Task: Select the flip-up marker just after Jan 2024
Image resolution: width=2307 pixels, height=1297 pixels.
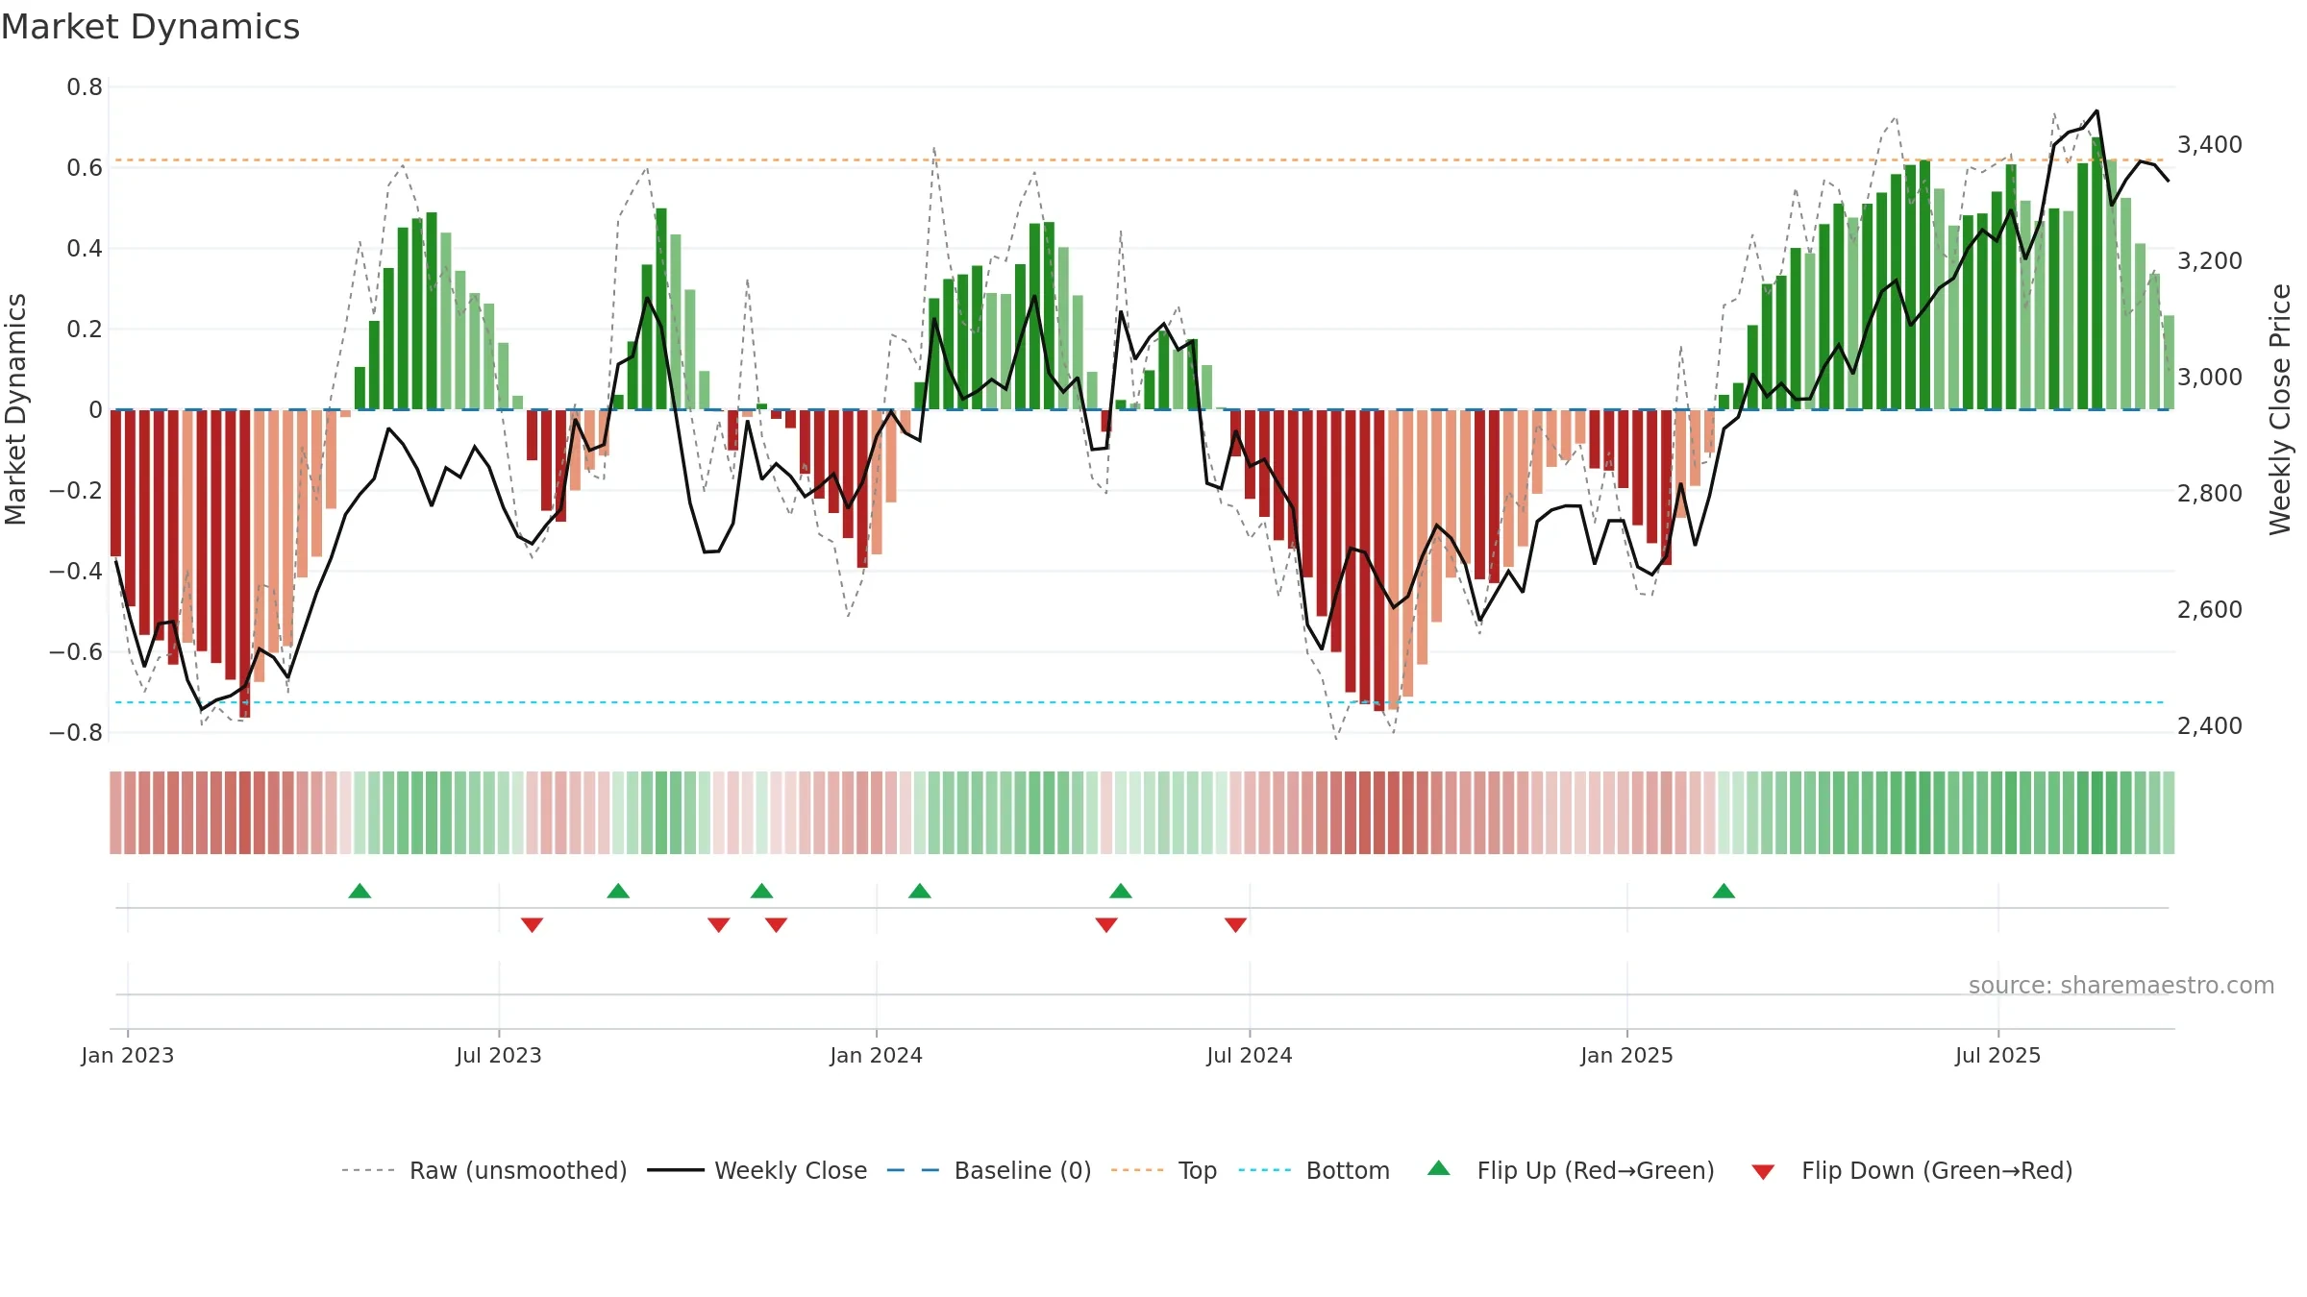Action: (x=920, y=891)
